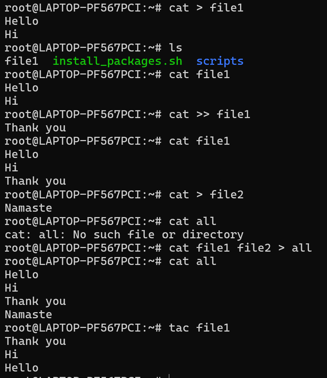Click the 'cat file1 file2 > all' command
Image resolution: width=327 pixels, height=378 pixels.
click(240, 248)
